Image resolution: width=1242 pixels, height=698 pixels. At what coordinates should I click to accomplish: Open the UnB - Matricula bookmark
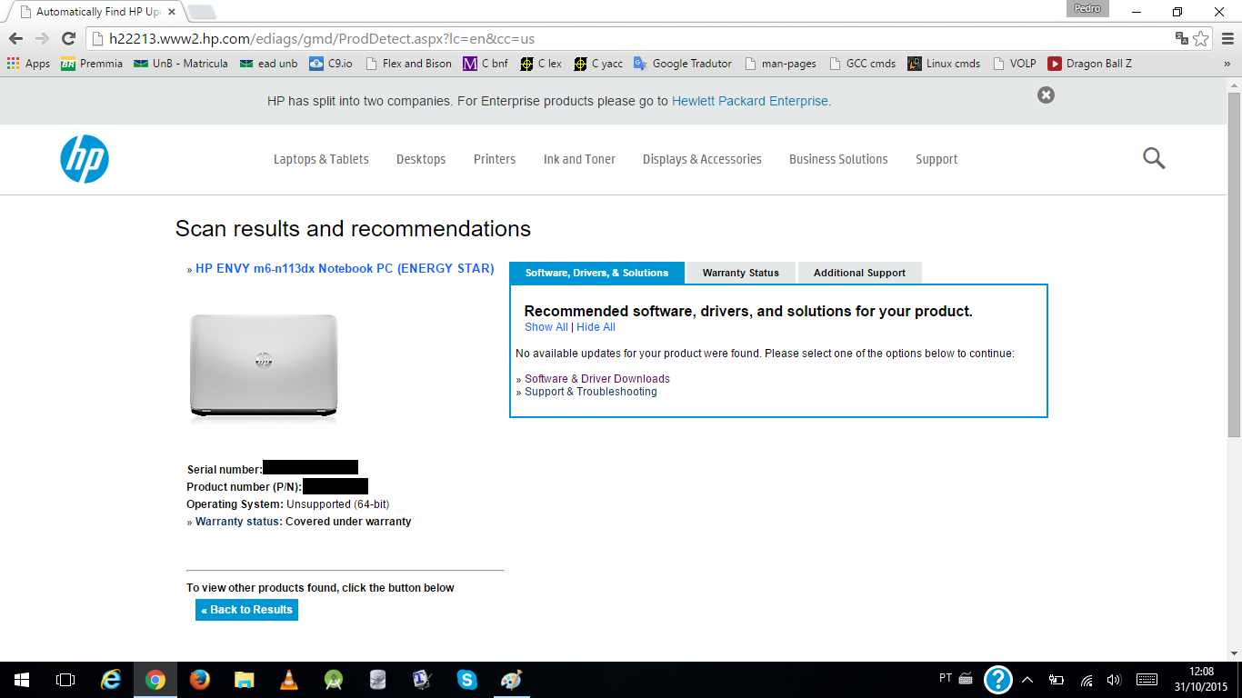[180, 64]
